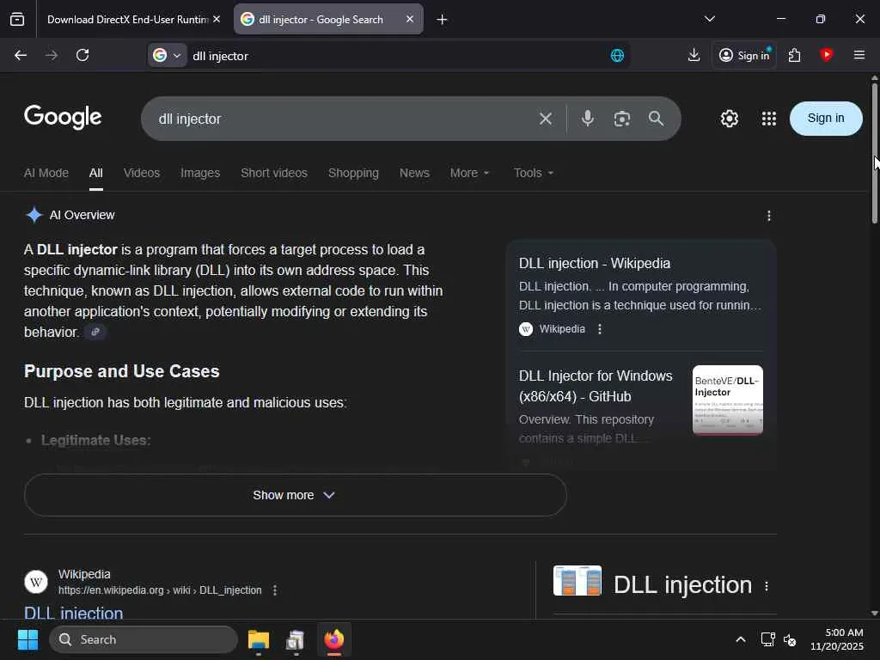The height and width of the screenshot is (660, 880).
Task: Open the taskbar app next to File Explorer
Action: click(296, 639)
